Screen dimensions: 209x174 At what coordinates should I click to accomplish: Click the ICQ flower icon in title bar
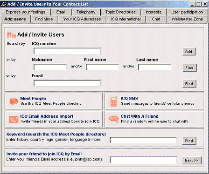click(x=4, y=4)
